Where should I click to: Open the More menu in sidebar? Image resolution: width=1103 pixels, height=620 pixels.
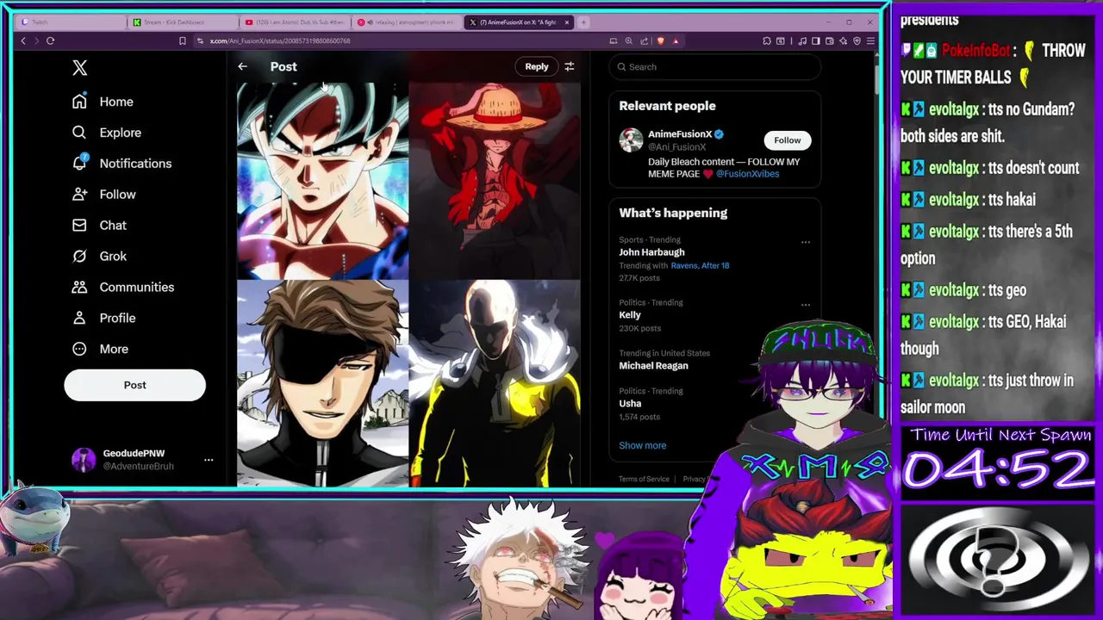click(100, 350)
